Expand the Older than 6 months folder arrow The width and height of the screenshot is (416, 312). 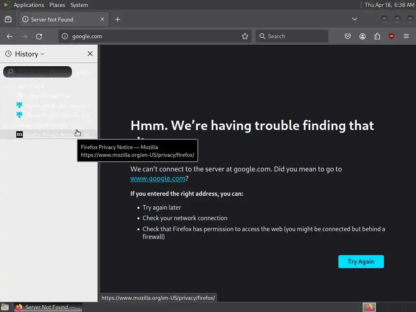tap(5, 125)
